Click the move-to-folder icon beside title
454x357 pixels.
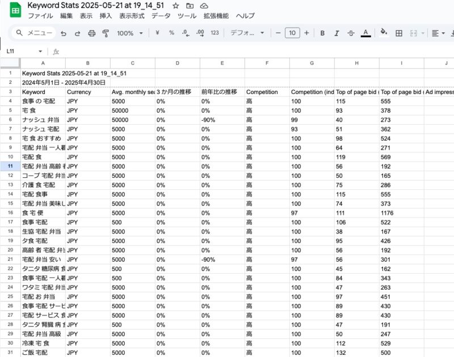point(190,6)
